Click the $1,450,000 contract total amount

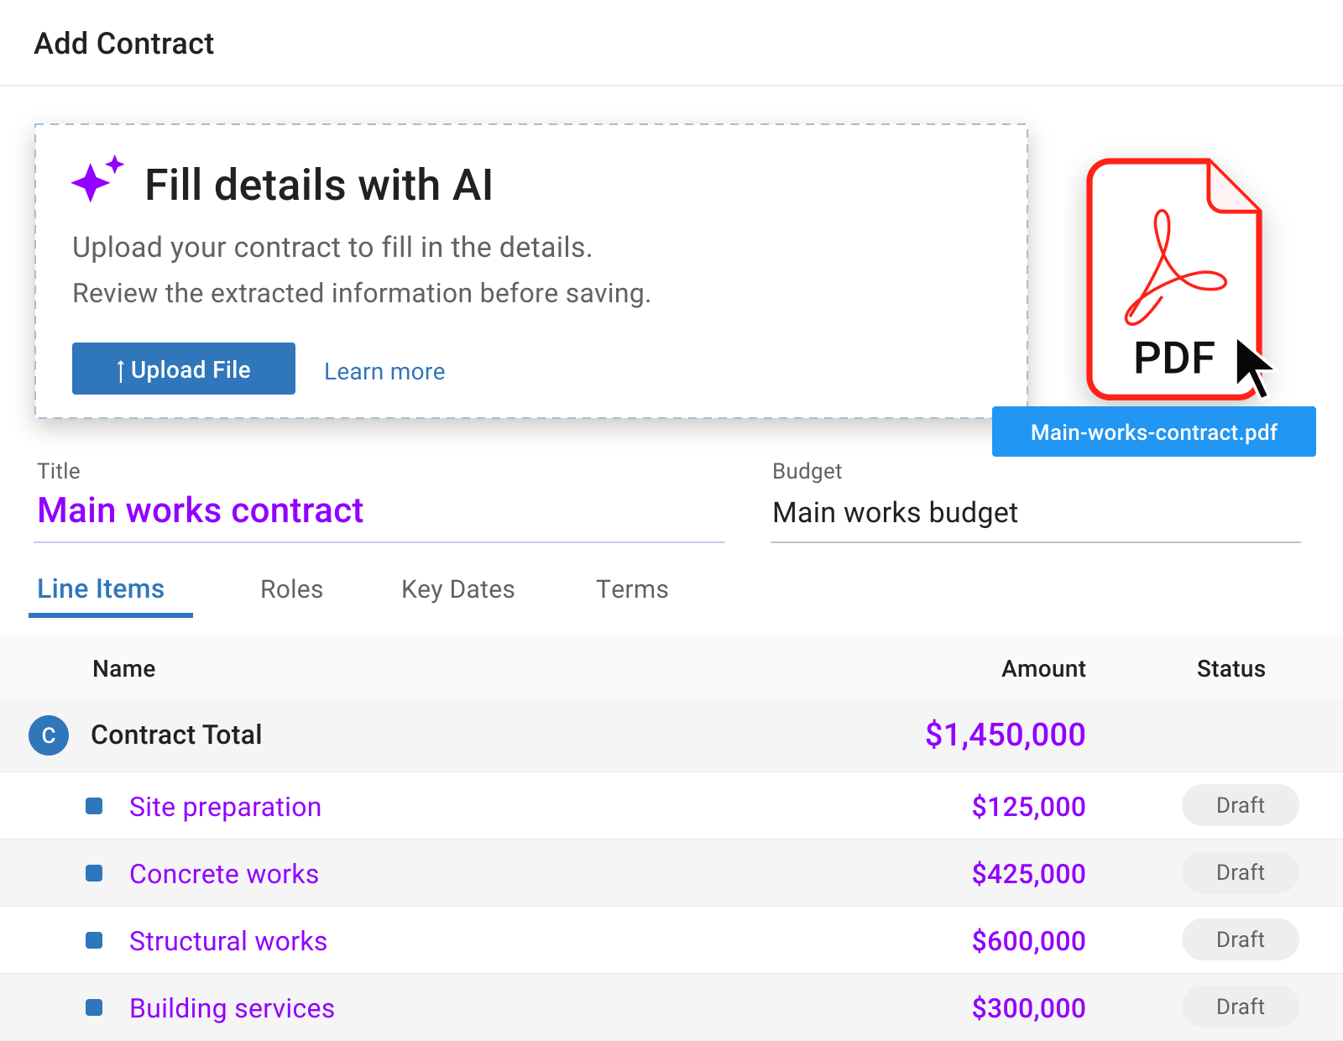click(x=1005, y=735)
